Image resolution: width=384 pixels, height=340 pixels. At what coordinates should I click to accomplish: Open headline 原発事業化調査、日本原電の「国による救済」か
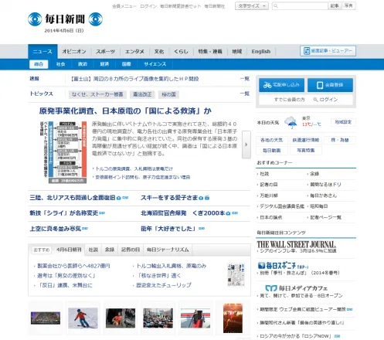(125, 111)
